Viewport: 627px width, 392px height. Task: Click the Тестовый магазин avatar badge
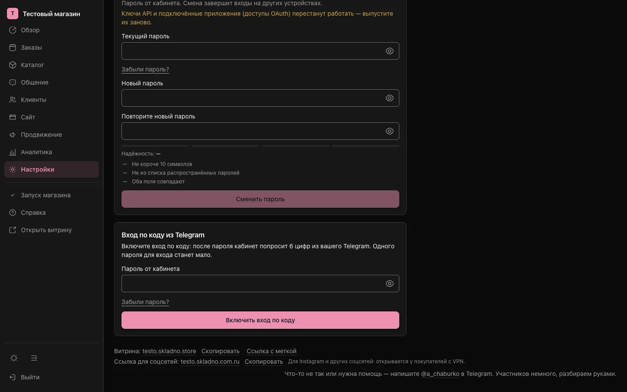pyautogui.click(x=13, y=14)
